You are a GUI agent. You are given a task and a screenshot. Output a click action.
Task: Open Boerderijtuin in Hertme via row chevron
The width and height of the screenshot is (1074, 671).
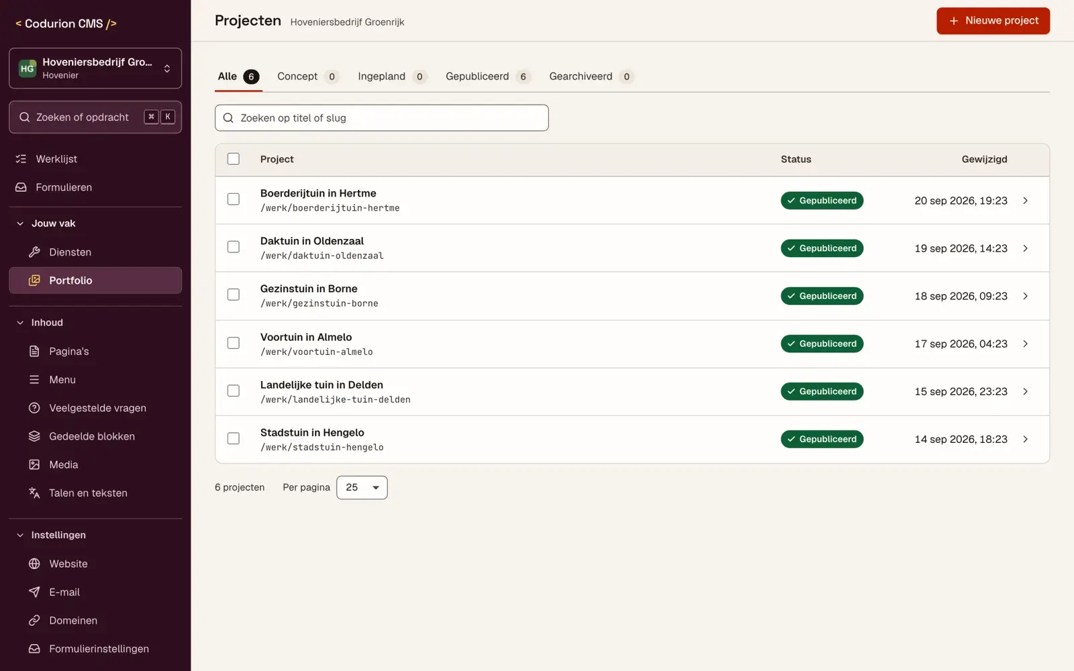click(x=1025, y=201)
